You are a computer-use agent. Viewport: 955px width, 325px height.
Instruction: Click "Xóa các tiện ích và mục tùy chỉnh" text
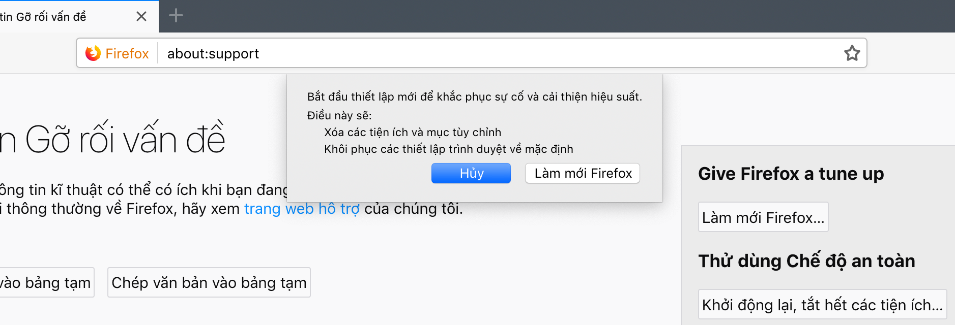click(413, 133)
